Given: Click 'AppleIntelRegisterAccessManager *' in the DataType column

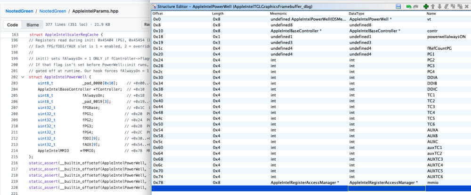Looking at the screenshot, I should [383, 183].
